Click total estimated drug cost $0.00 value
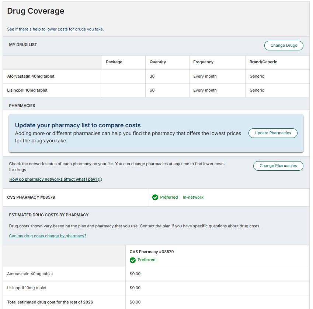The height and width of the screenshot is (309, 313). pos(135,302)
